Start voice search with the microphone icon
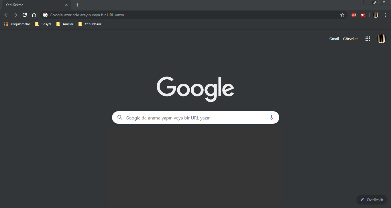The width and height of the screenshot is (391, 208). coord(271,117)
